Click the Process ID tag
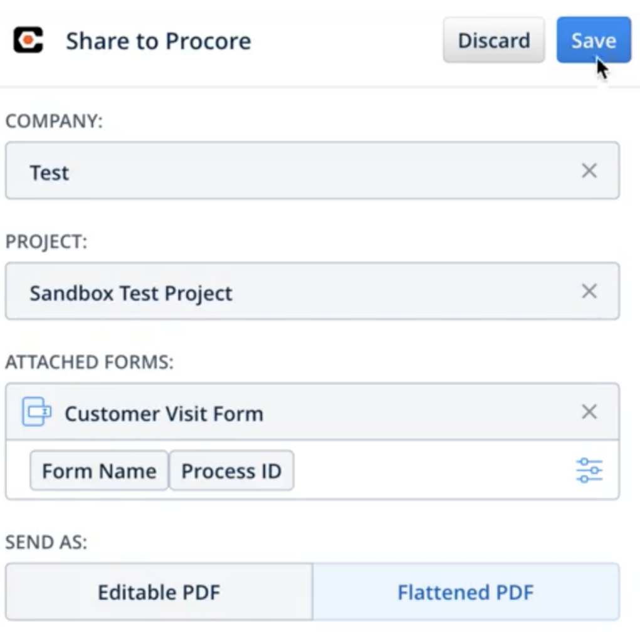This screenshot has height=642, width=640. tap(231, 471)
